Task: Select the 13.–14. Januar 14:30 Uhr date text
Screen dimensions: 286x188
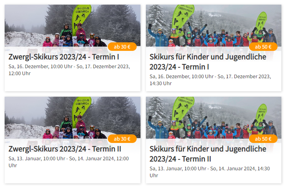Action: coord(209,172)
